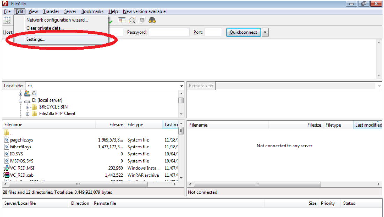Choose Clear private data... entry
384x217 pixels.
[61, 28]
